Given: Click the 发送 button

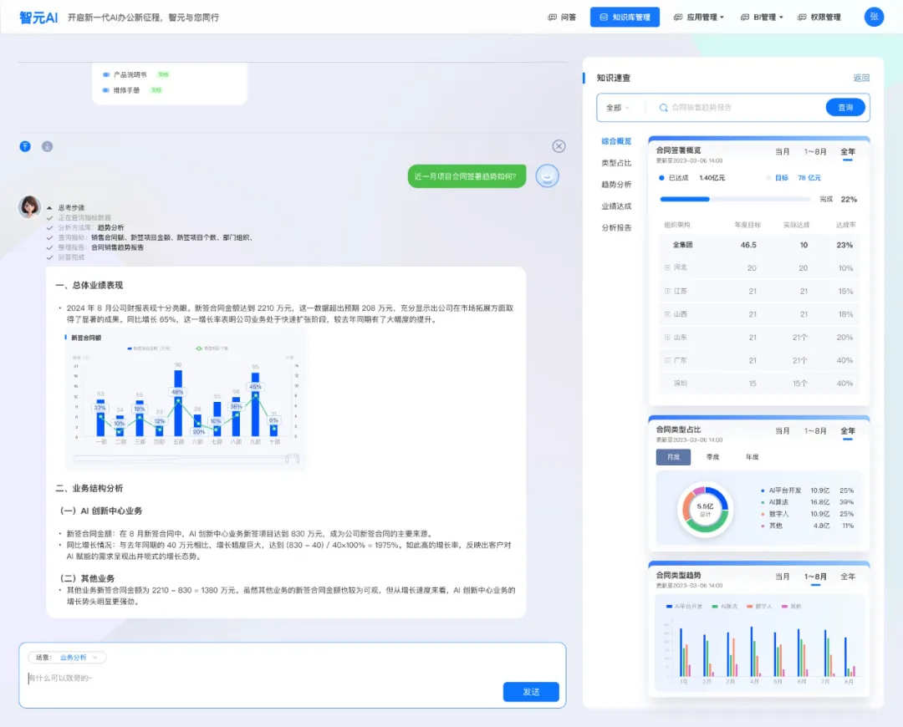Looking at the screenshot, I should (x=531, y=692).
